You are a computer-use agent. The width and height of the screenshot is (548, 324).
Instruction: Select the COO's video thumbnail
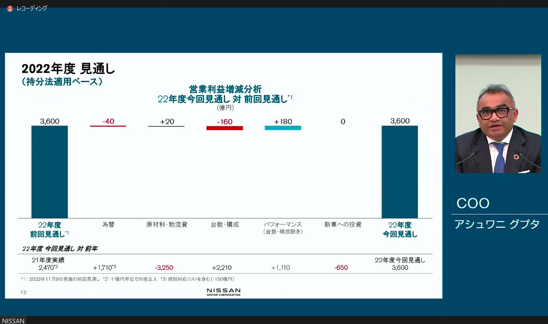click(499, 114)
